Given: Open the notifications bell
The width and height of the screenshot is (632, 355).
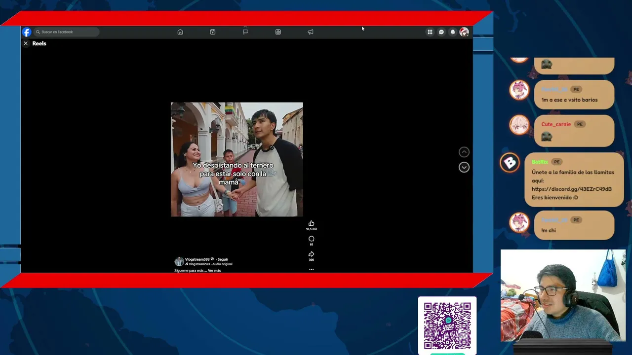Looking at the screenshot, I should click(x=453, y=32).
